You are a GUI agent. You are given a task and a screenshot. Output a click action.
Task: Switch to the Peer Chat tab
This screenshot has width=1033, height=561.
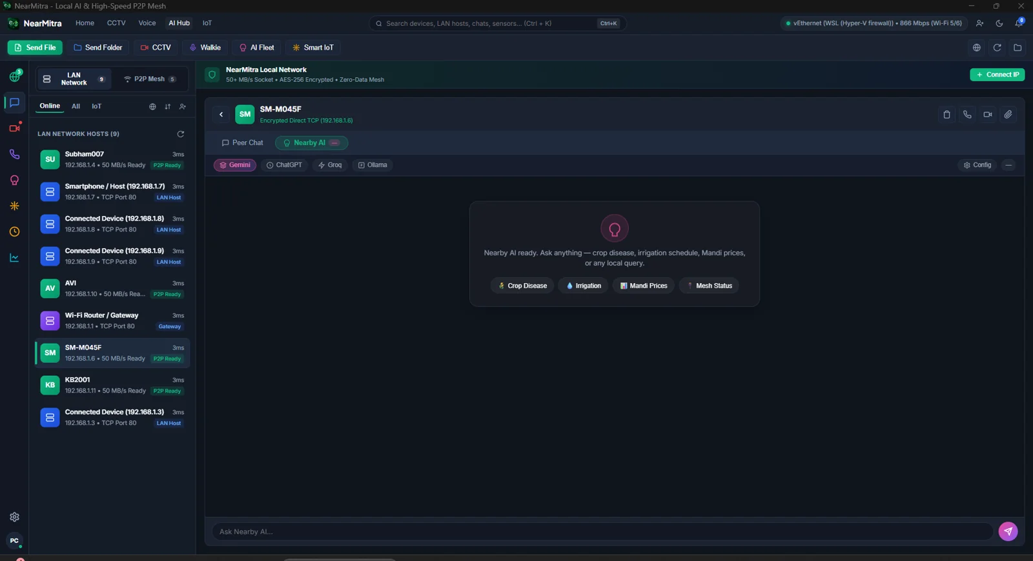pyautogui.click(x=243, y=143)
